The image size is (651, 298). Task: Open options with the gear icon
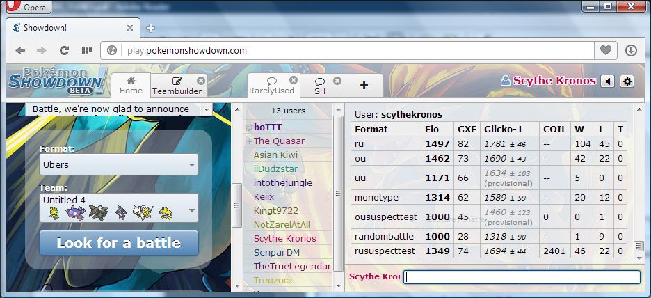627,81
